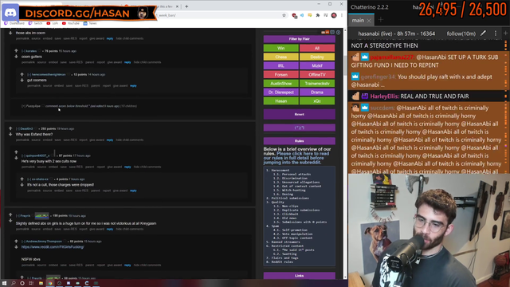
Task: Open the reddit.com link in AndrewJimmyThompson's comment
Action: point(53,247)
